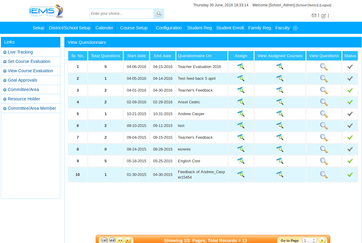Screen dimensions: 362x243
Task: Assign the Test feed back 5 april questionnaire
Action: tap(241, 79)
